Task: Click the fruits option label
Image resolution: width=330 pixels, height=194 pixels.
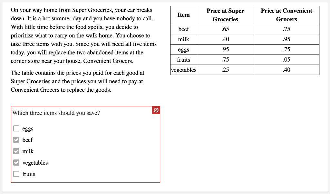Action: [x=28, y=174]
